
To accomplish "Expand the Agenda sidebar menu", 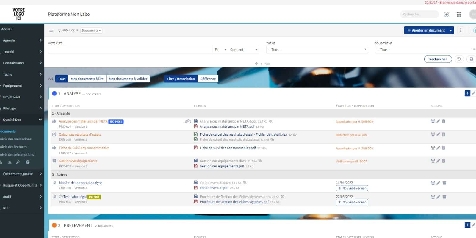I will 22,40.
